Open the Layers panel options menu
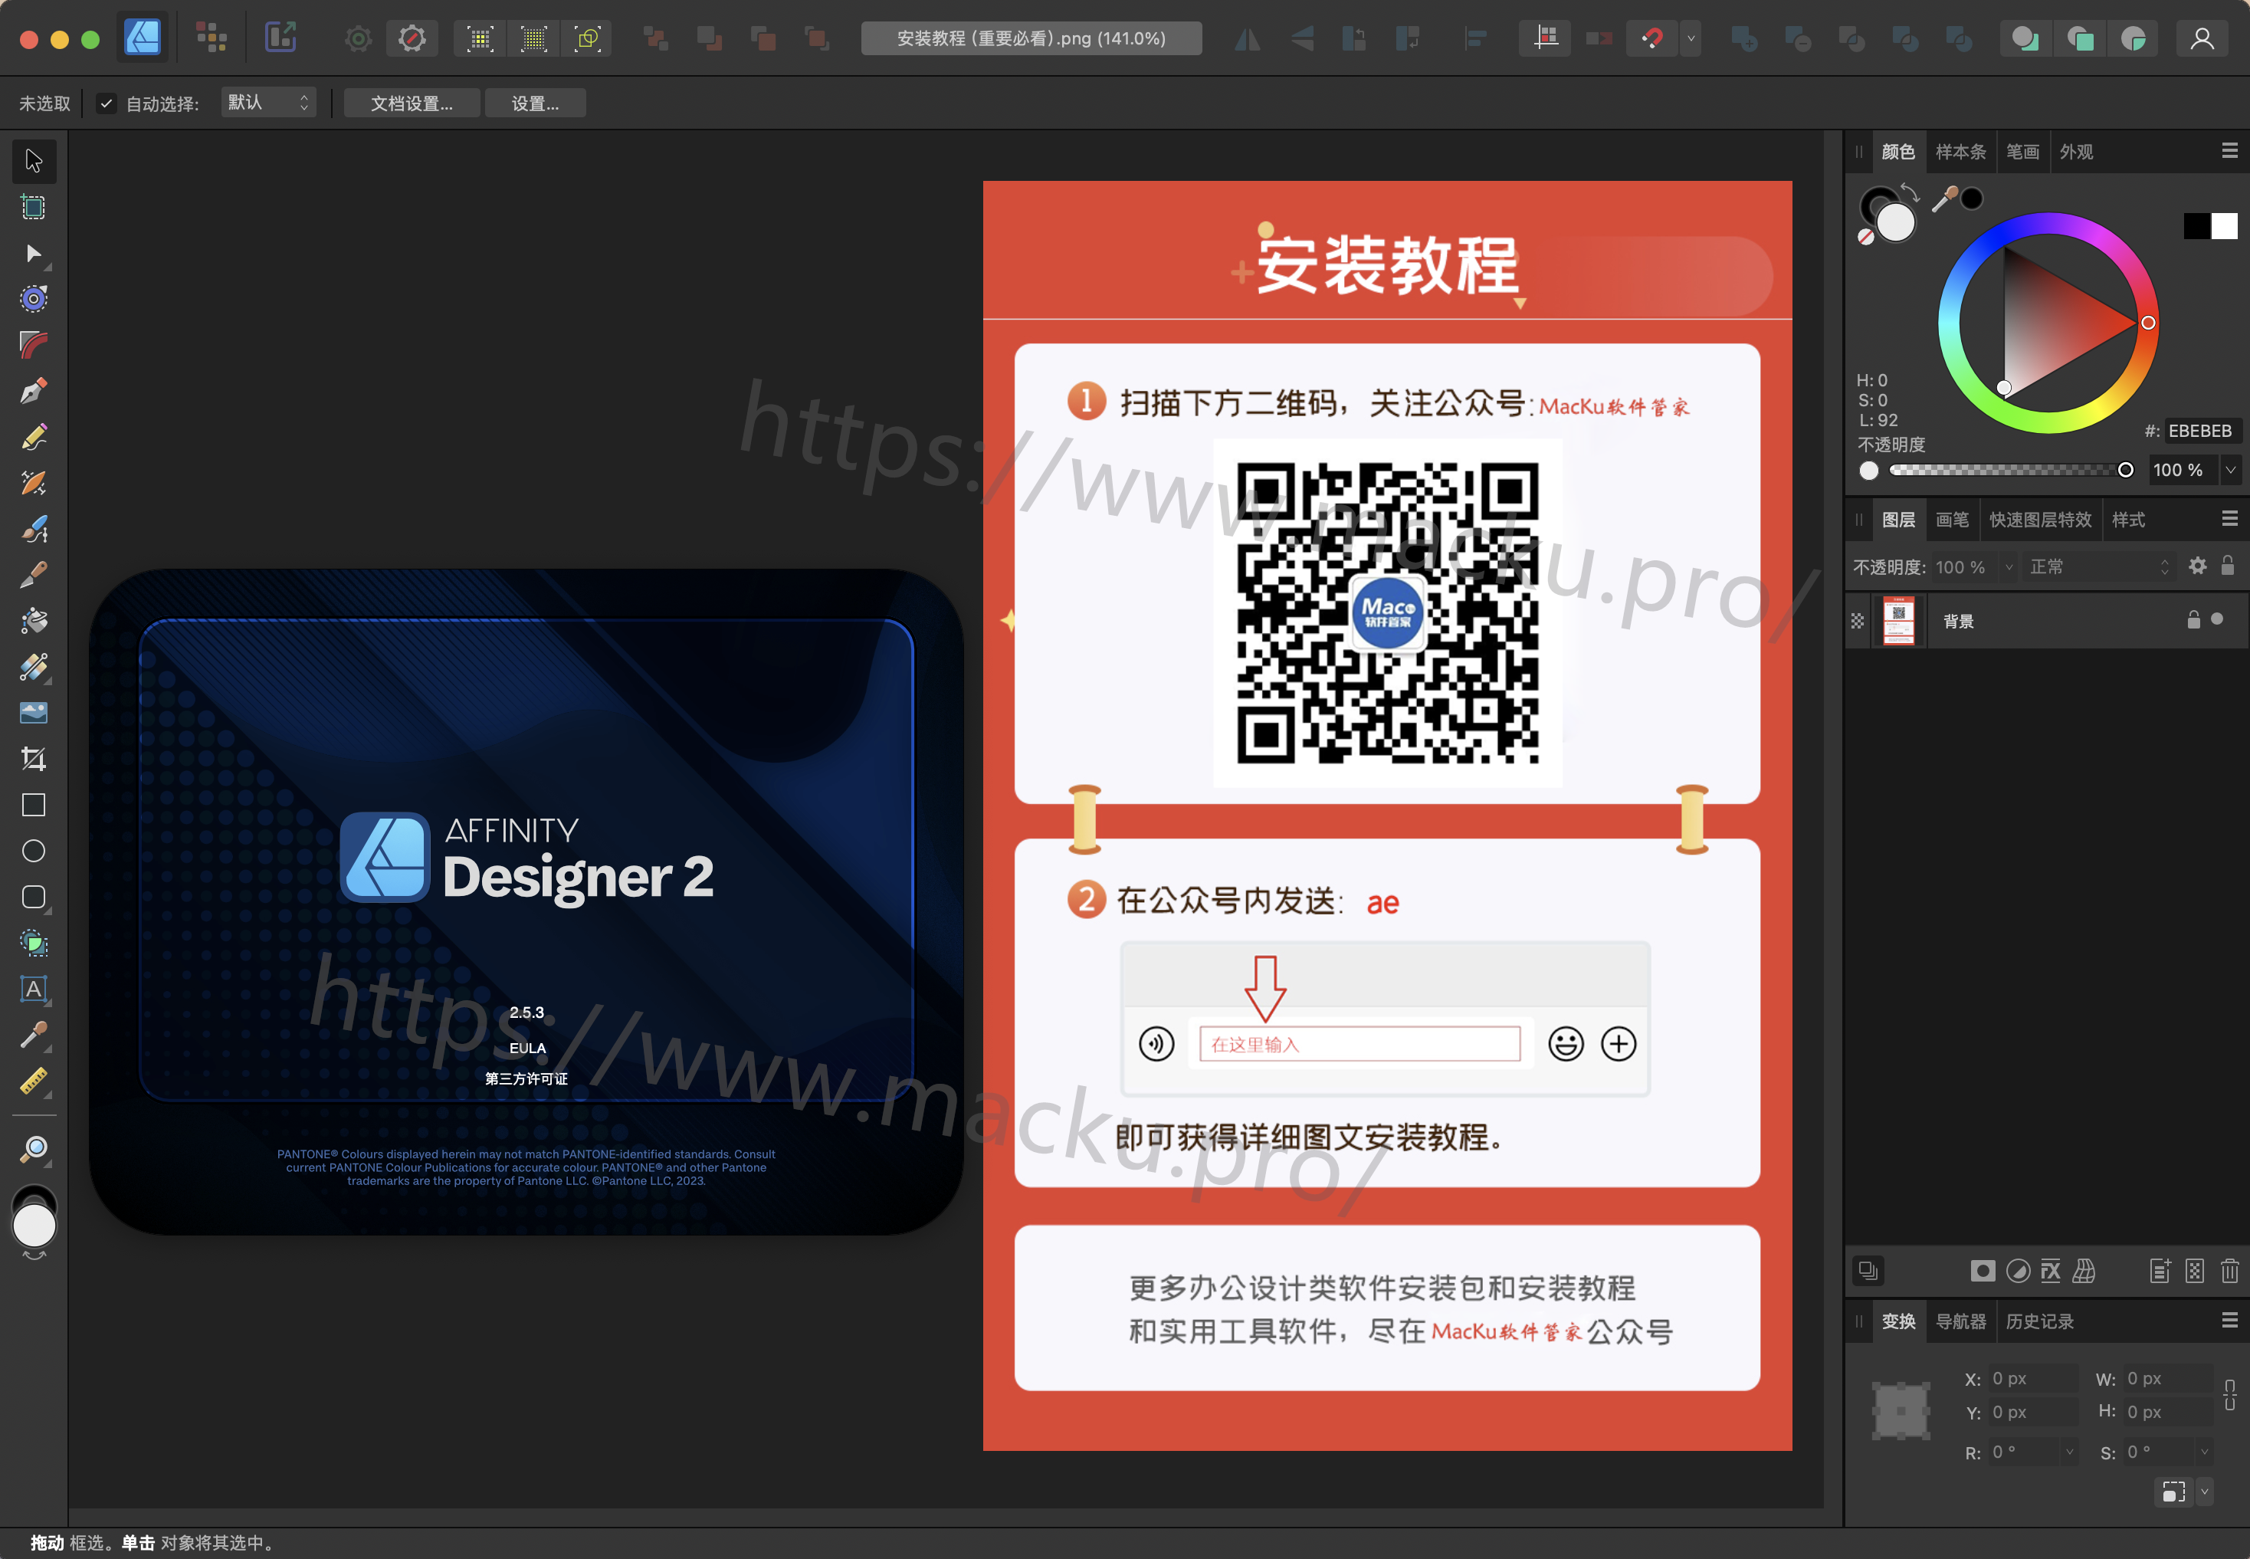The width and height of the screenshot is (2250, 1559). point(2229,519)
